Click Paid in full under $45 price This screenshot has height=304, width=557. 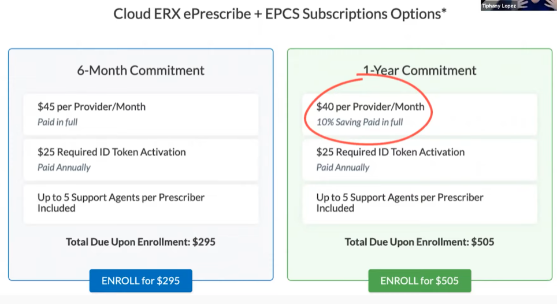(57, 122)
